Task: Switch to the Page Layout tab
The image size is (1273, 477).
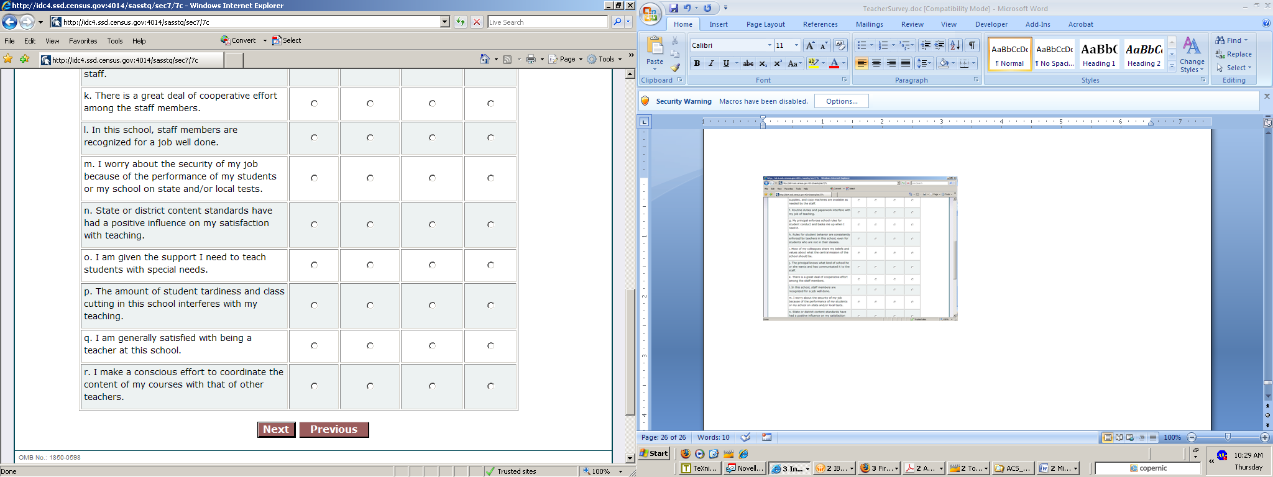Action: coord(766,24)
